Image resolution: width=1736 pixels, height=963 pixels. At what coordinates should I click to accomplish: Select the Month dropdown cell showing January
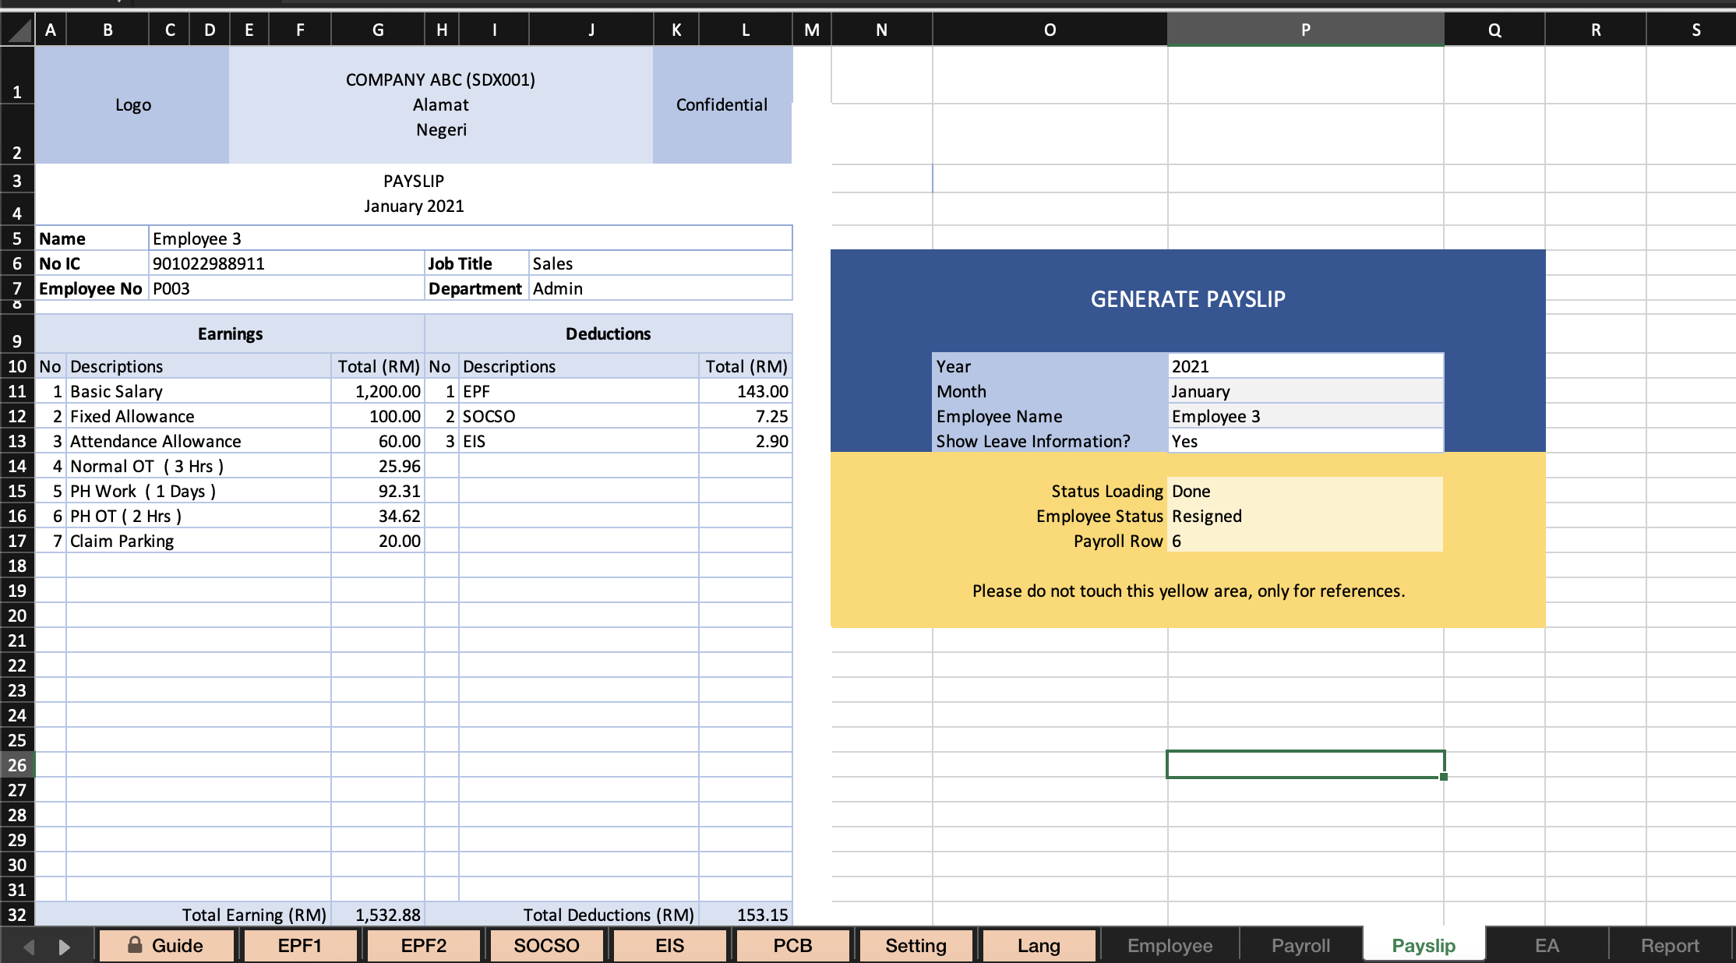(x=1305, y=391)
